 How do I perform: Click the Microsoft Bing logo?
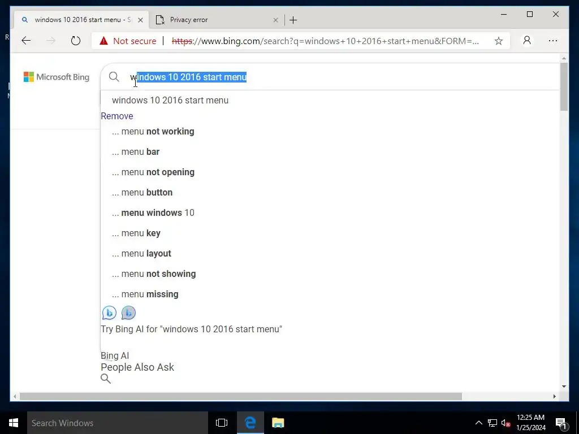click(x=57, y=77)
